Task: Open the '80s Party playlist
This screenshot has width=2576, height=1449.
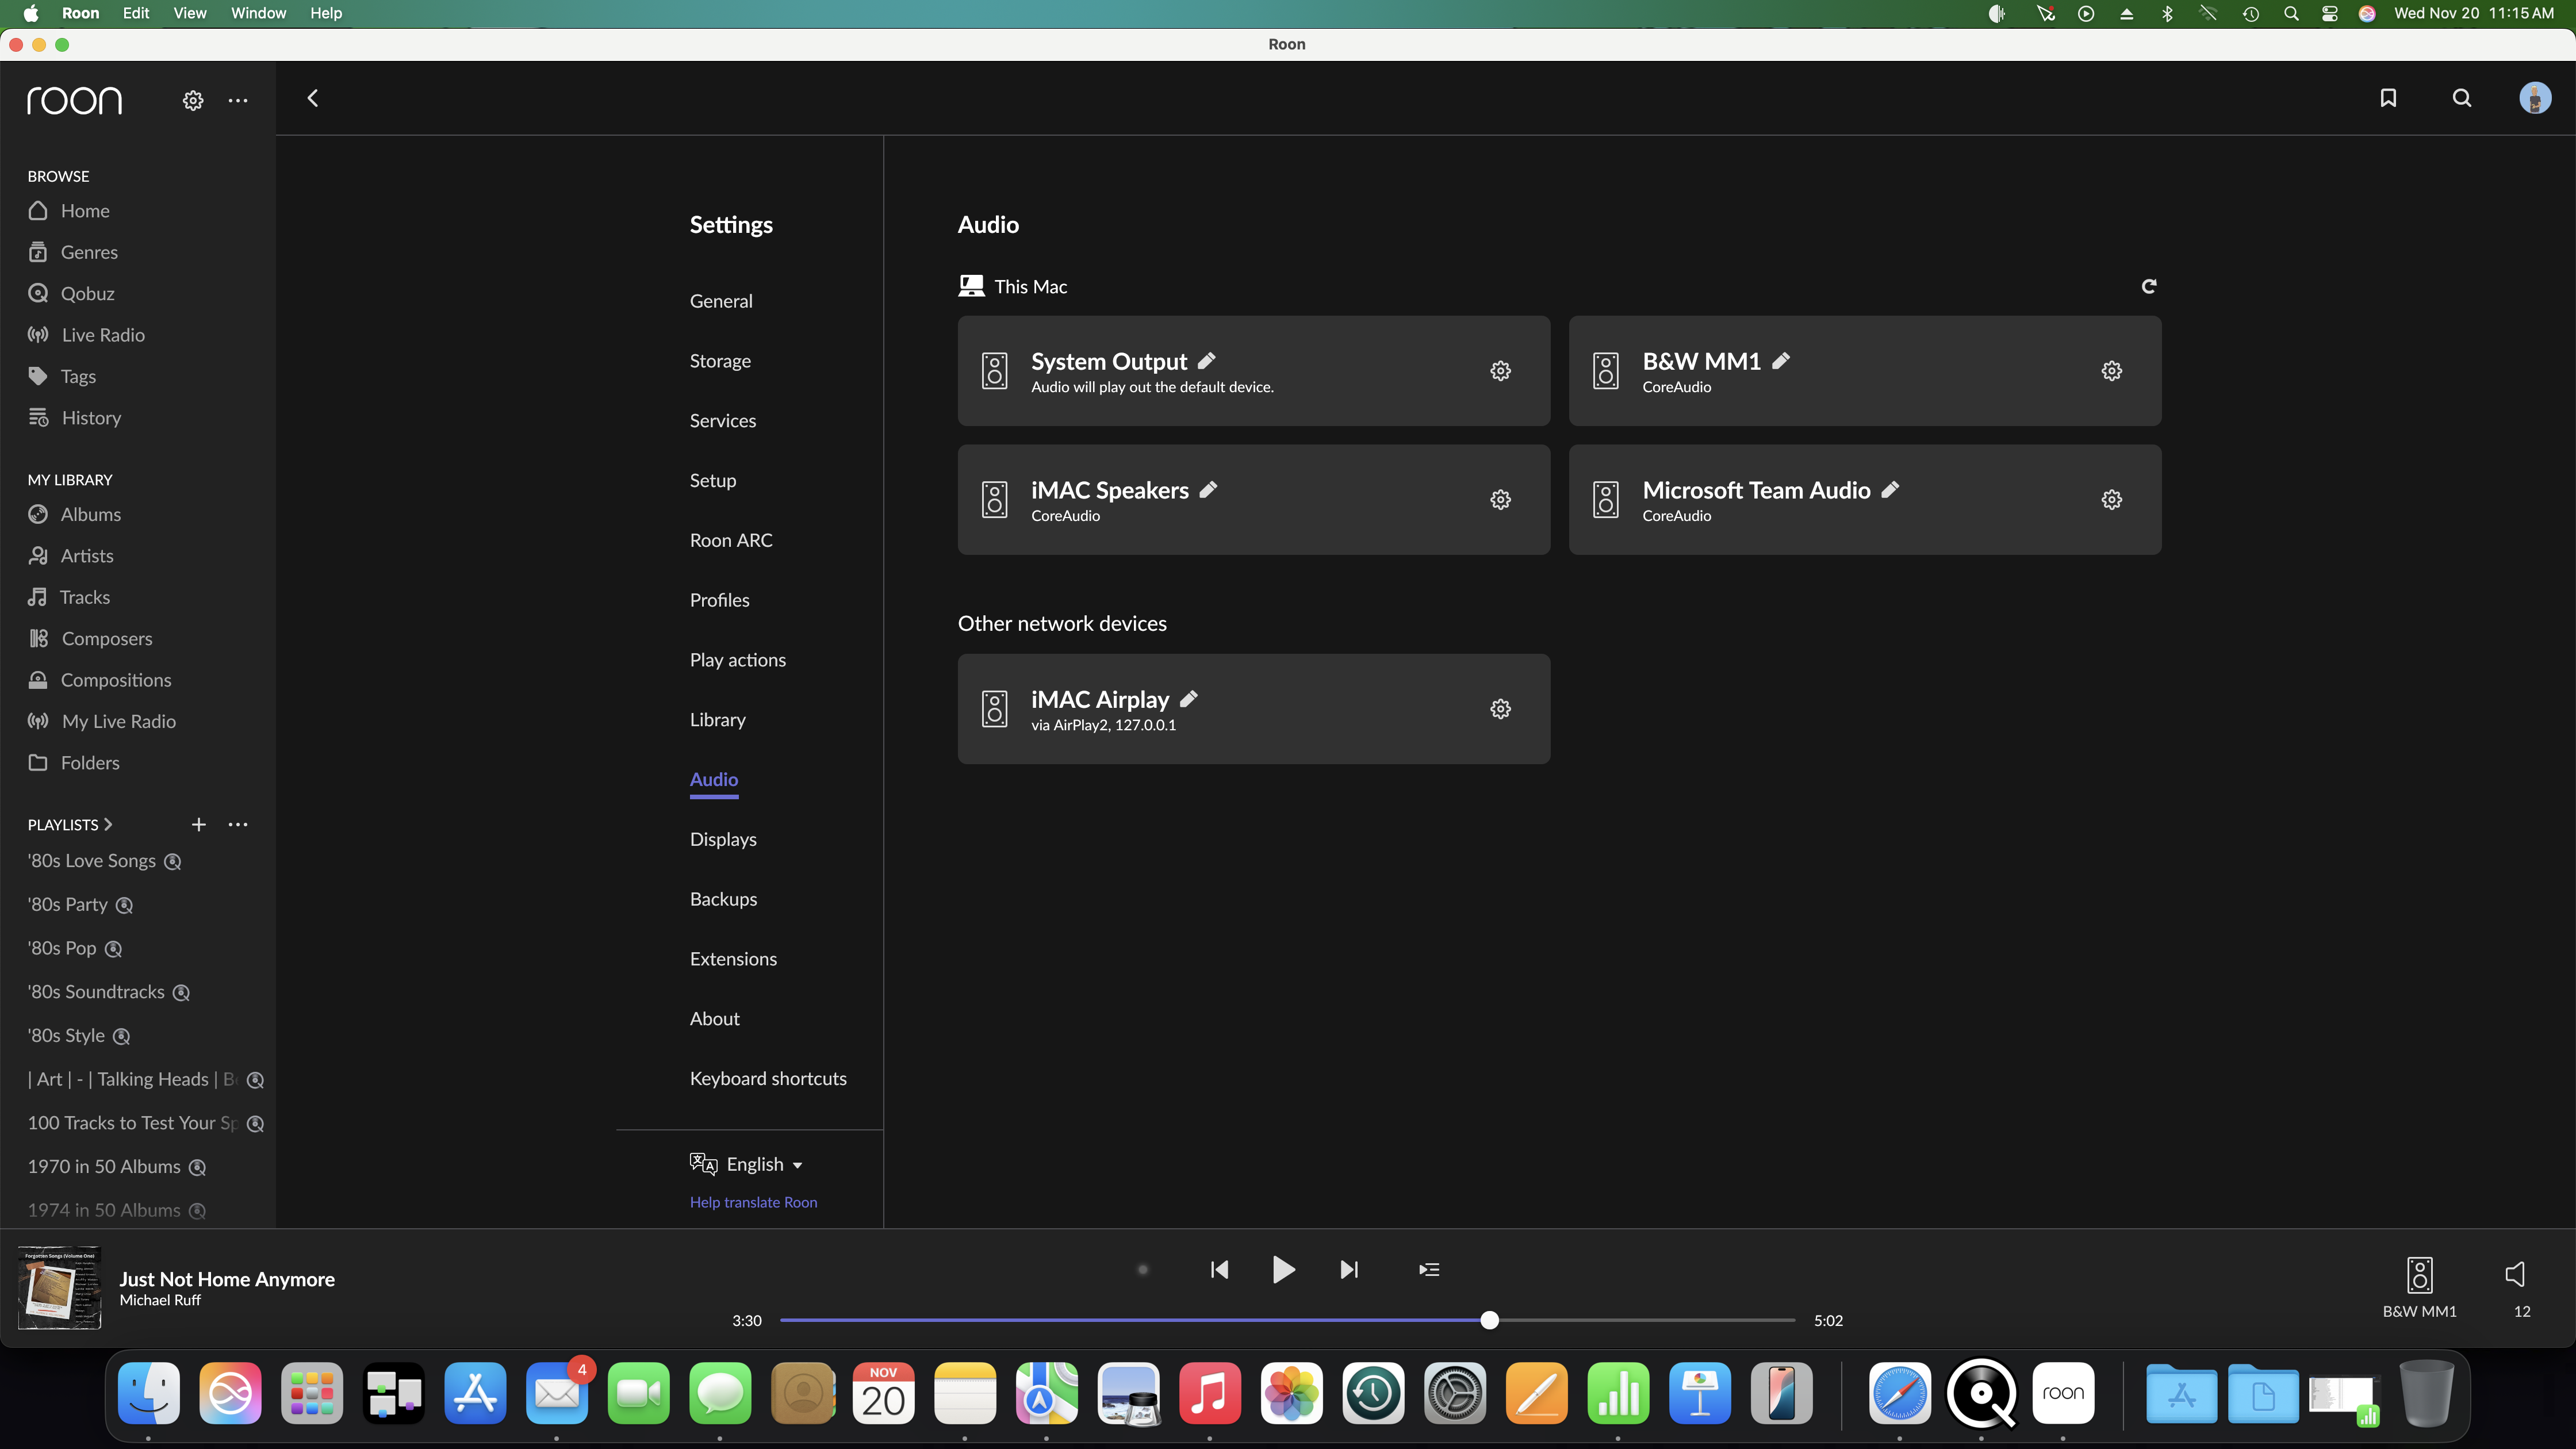Action: tap(80, 905)
